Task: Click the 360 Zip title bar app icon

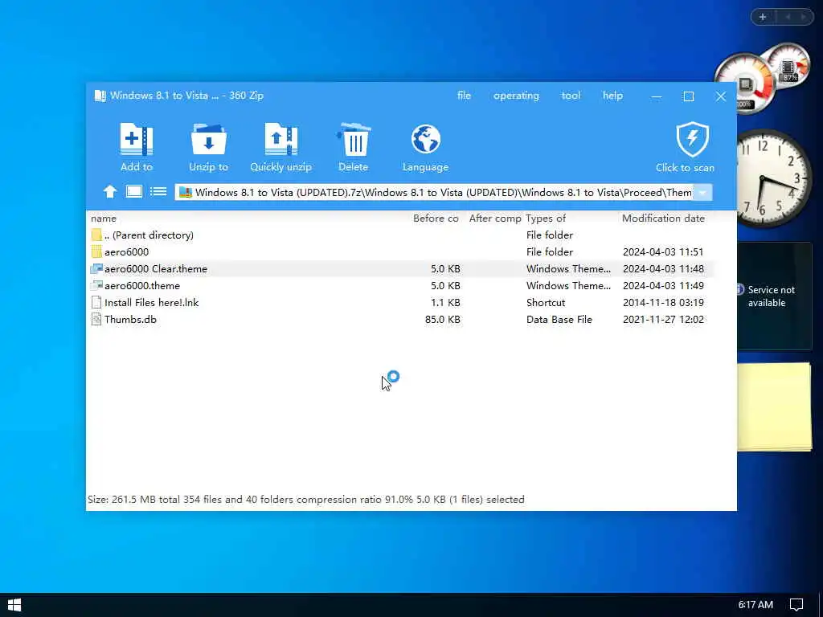Action: tap(100, 96)
